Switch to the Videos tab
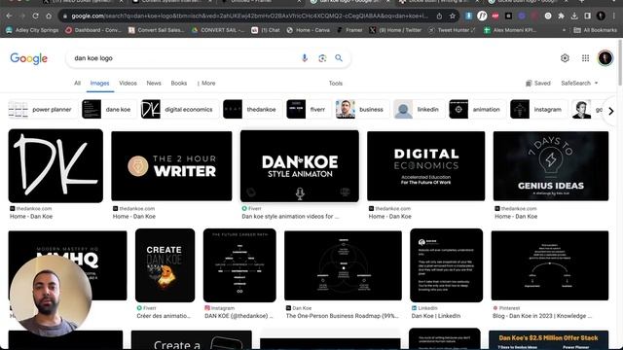Image resolution: width=623 pixels, height=350 pixels. click(128, 83)
